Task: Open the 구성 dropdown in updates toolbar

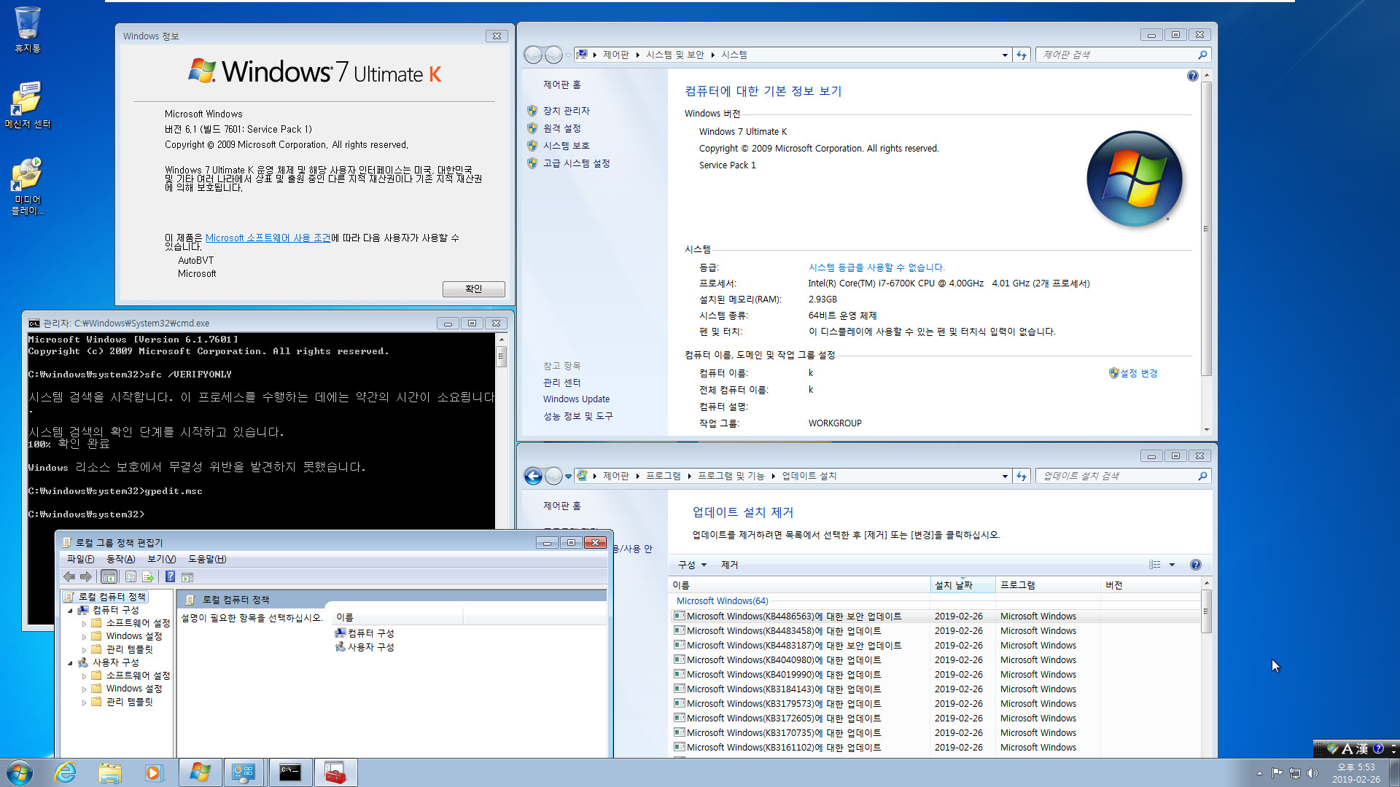Action: click(x=692, y=565)
